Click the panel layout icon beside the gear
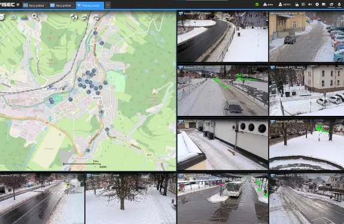Screen dimensions: 344x224 324,4
